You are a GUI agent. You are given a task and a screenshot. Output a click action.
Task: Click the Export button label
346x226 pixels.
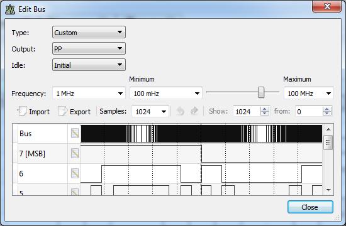point(80,112)
